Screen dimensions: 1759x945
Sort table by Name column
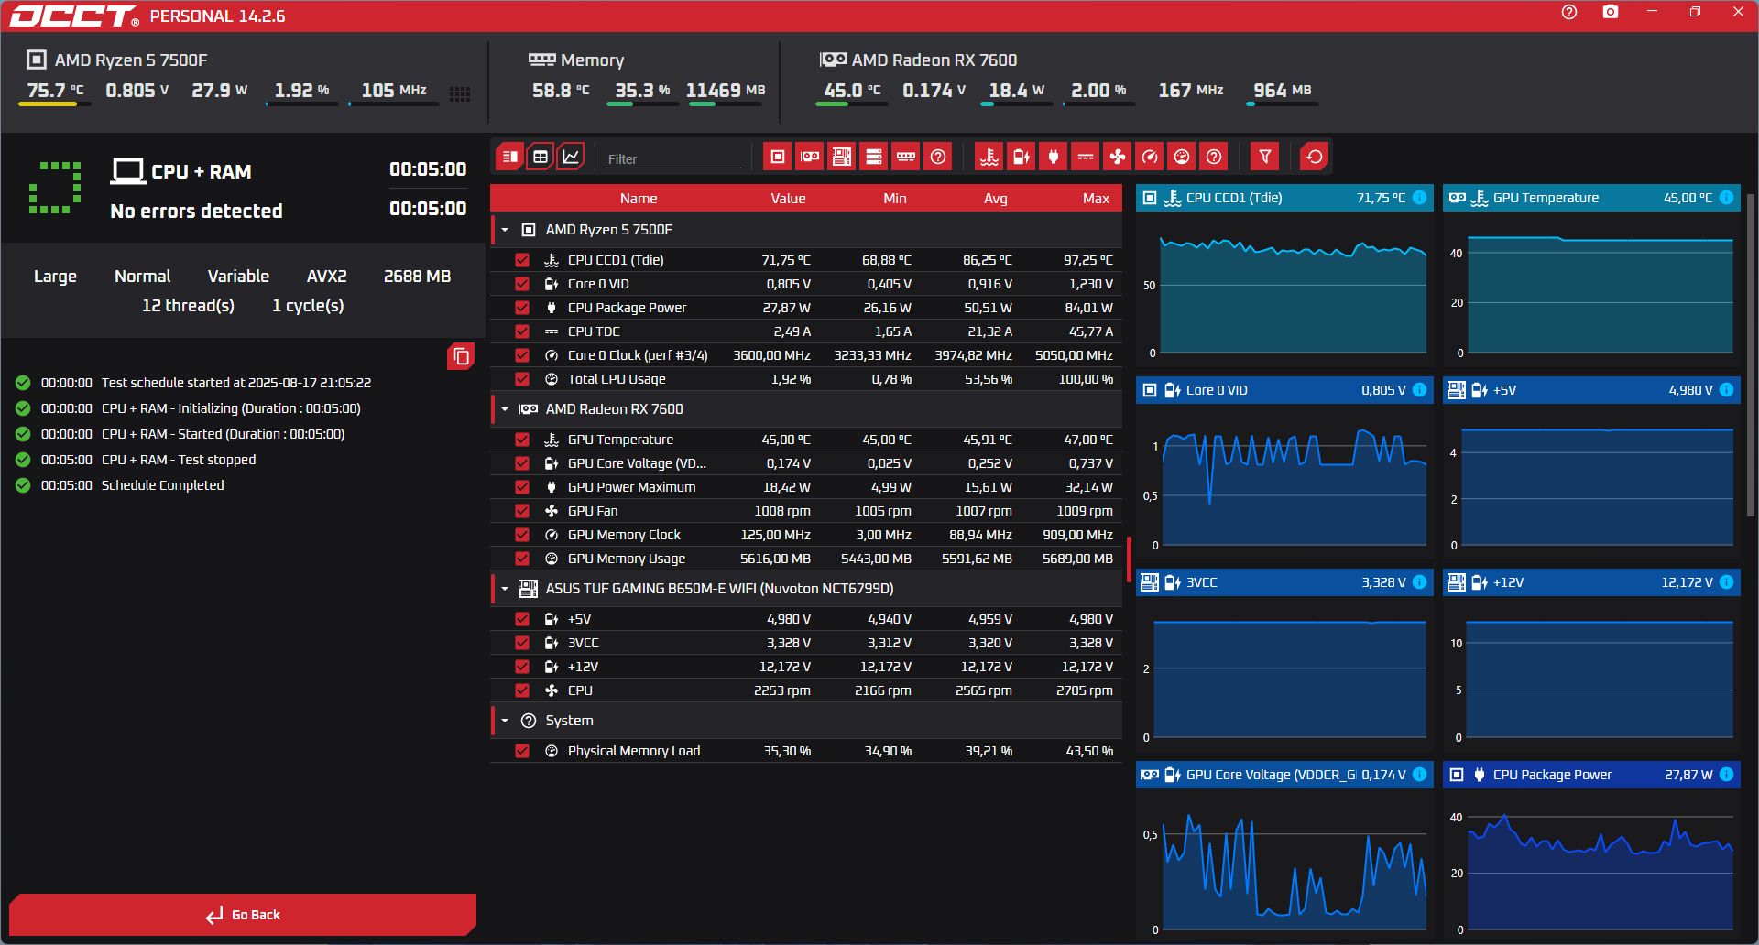[x=639, y=199]
